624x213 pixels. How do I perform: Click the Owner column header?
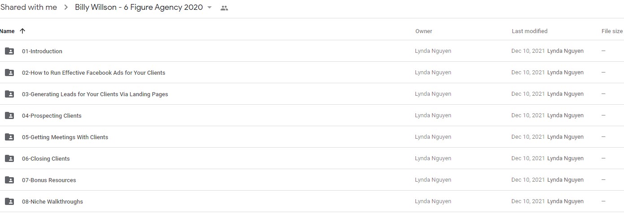(423, 31)
